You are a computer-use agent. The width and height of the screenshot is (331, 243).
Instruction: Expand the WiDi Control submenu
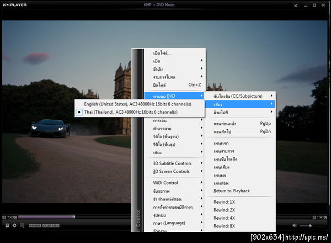coord(174,183)
